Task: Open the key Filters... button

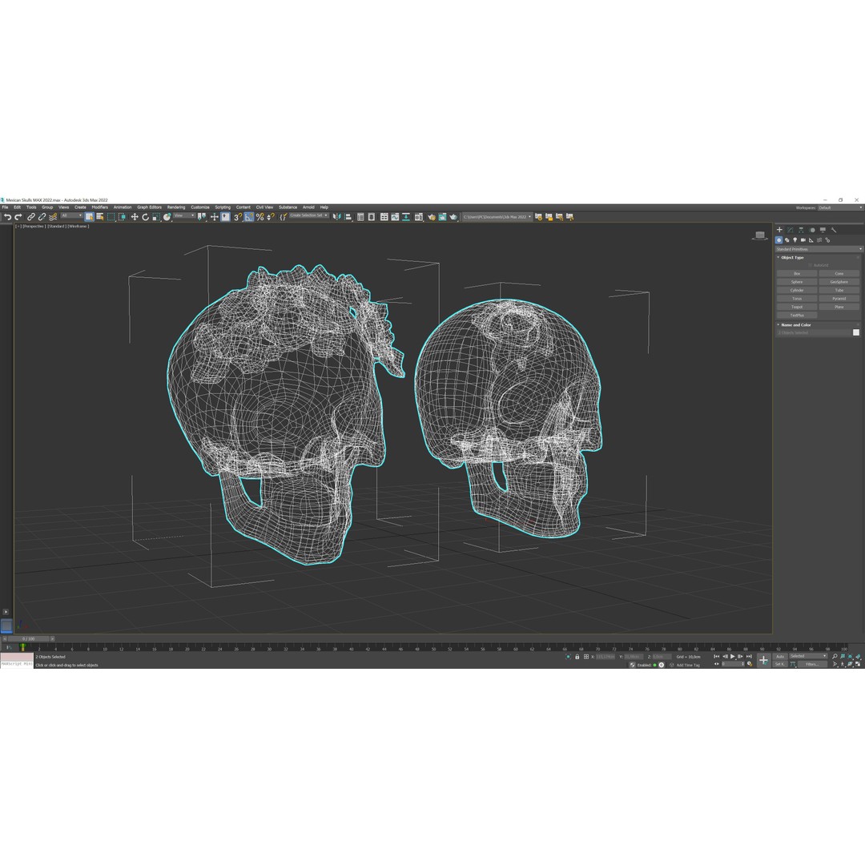Action: [813, 664]
